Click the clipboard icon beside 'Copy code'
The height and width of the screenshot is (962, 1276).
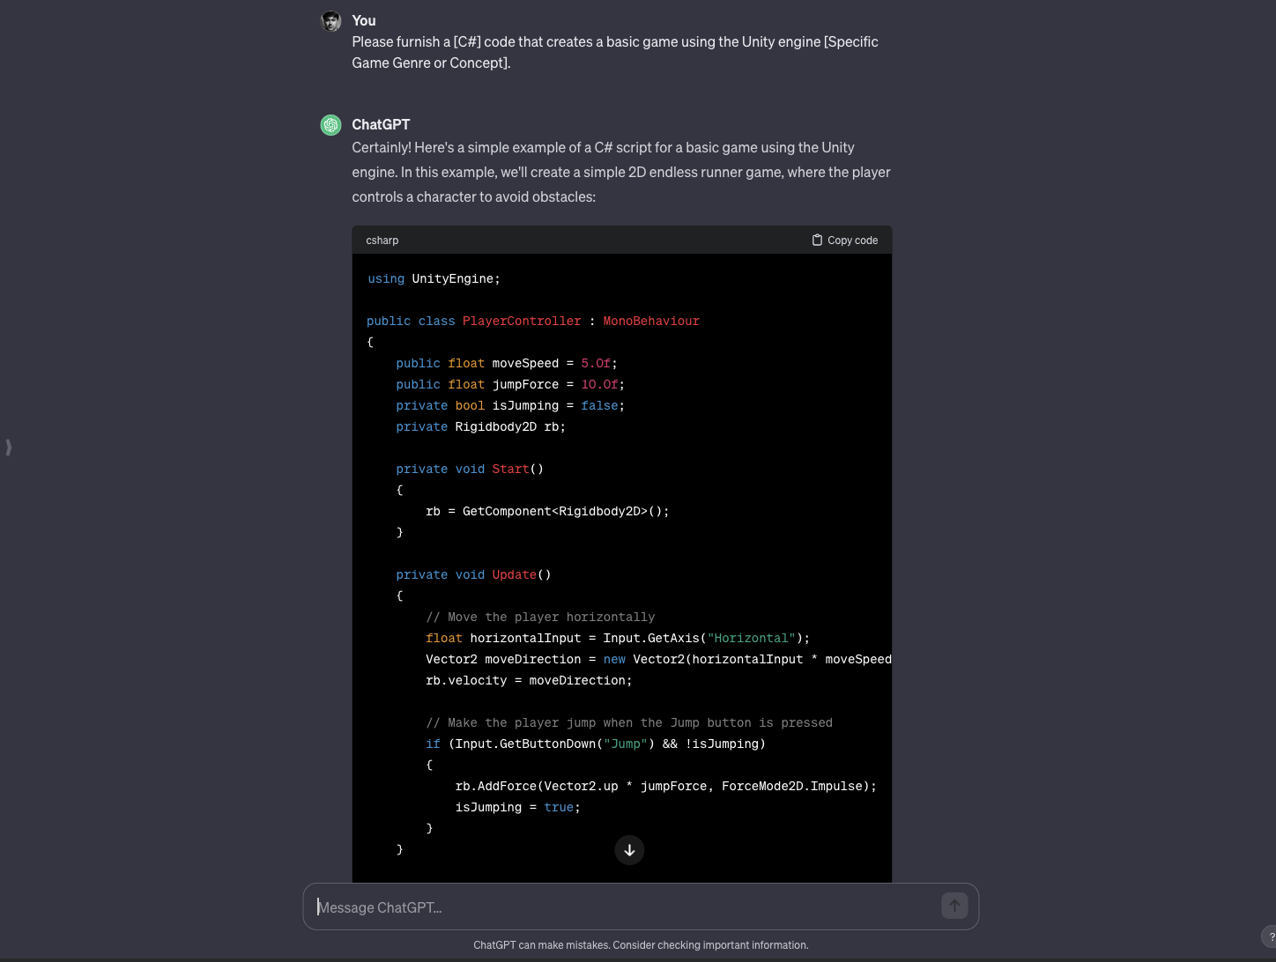pos(816,240)
